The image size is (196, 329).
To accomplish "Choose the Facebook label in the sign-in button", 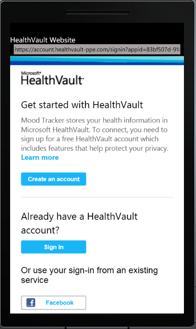I will tap(59, 302).
